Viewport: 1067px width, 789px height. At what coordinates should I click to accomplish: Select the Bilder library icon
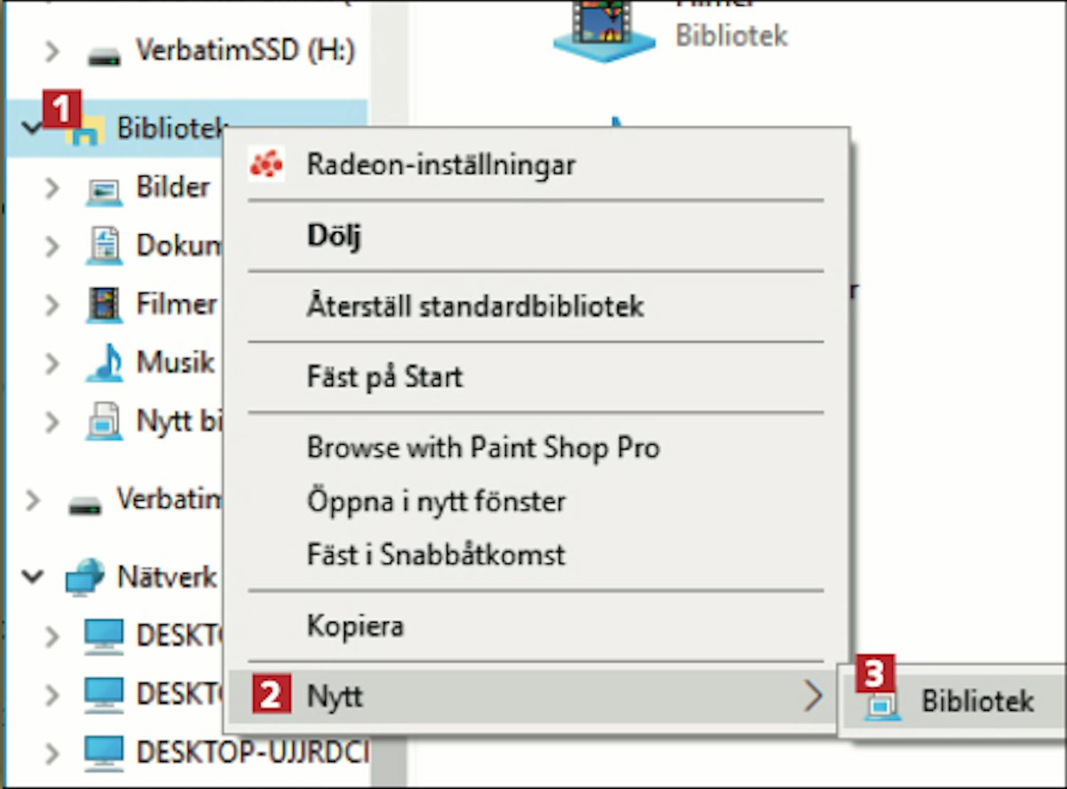[104, 189]
